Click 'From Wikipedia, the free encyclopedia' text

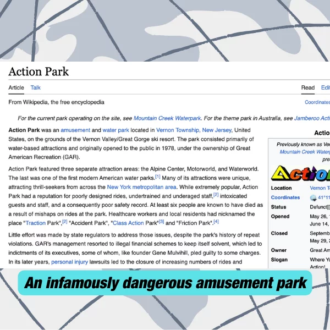(x=57, y=102)
